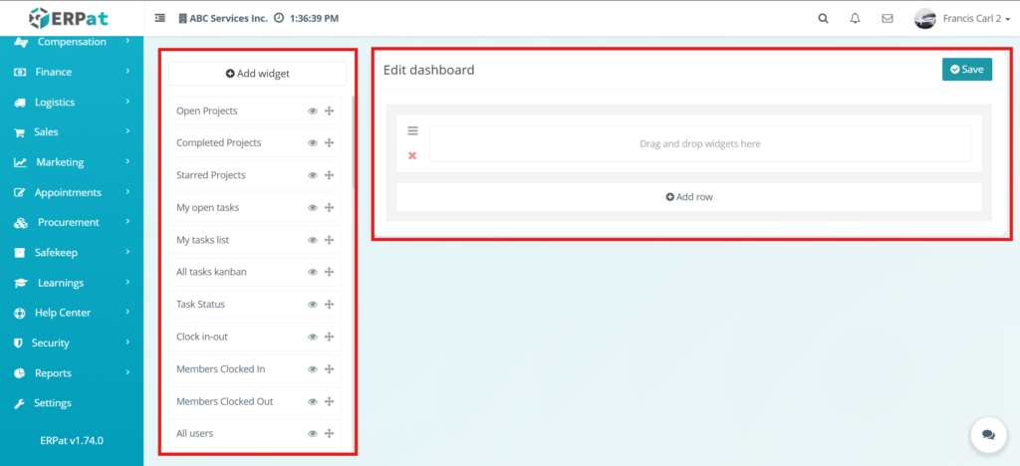Click move handle icon of Starred Projects widget
The image size is (1020, 466).
tap(329, 175)
